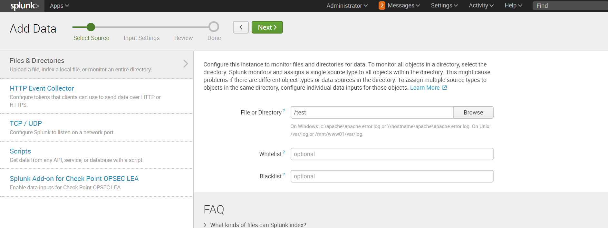The width and height of the screenshot is (608, 228).
Task: Click the Find search field
Action: 570,6
